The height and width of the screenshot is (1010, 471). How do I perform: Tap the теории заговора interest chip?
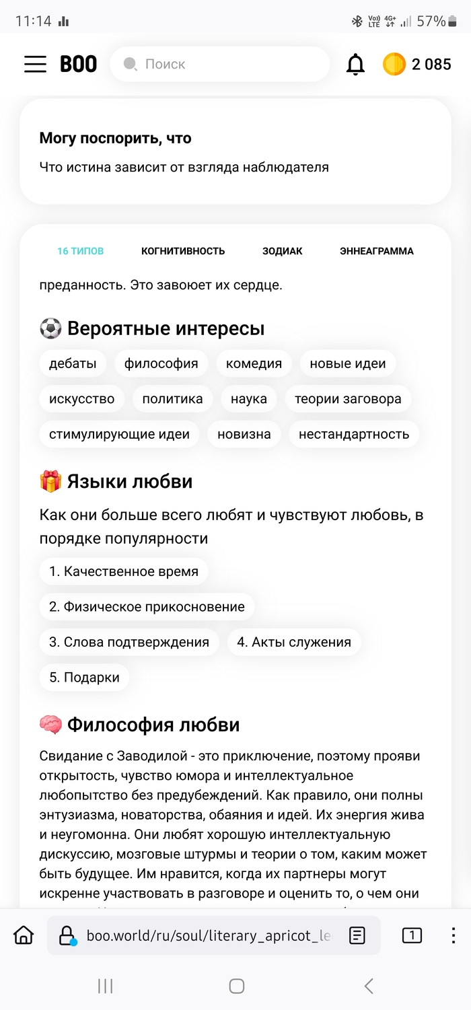[x=347, y=399]
